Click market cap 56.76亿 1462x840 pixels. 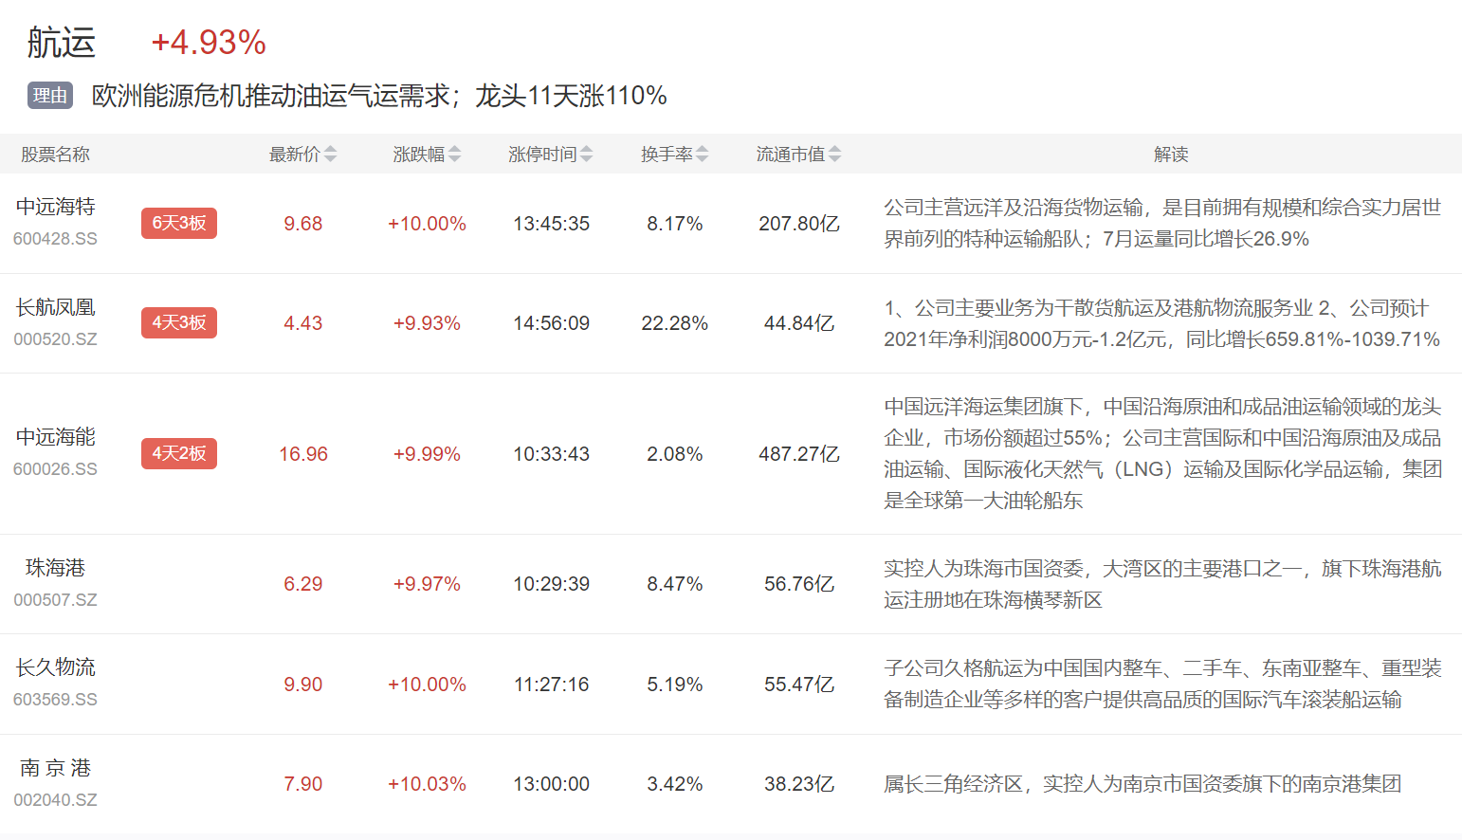click(799, 584)
